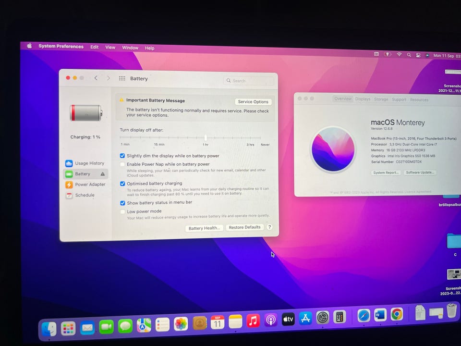Open FaceTime from the Dock

tap(107, 327)
